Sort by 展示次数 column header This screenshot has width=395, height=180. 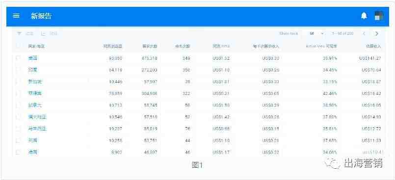coord(150,46)
